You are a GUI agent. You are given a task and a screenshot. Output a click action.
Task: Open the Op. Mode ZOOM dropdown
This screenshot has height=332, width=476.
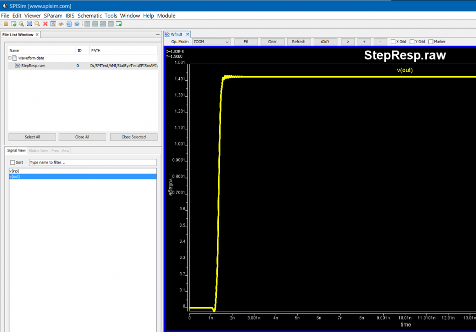(x=211, y=42)
